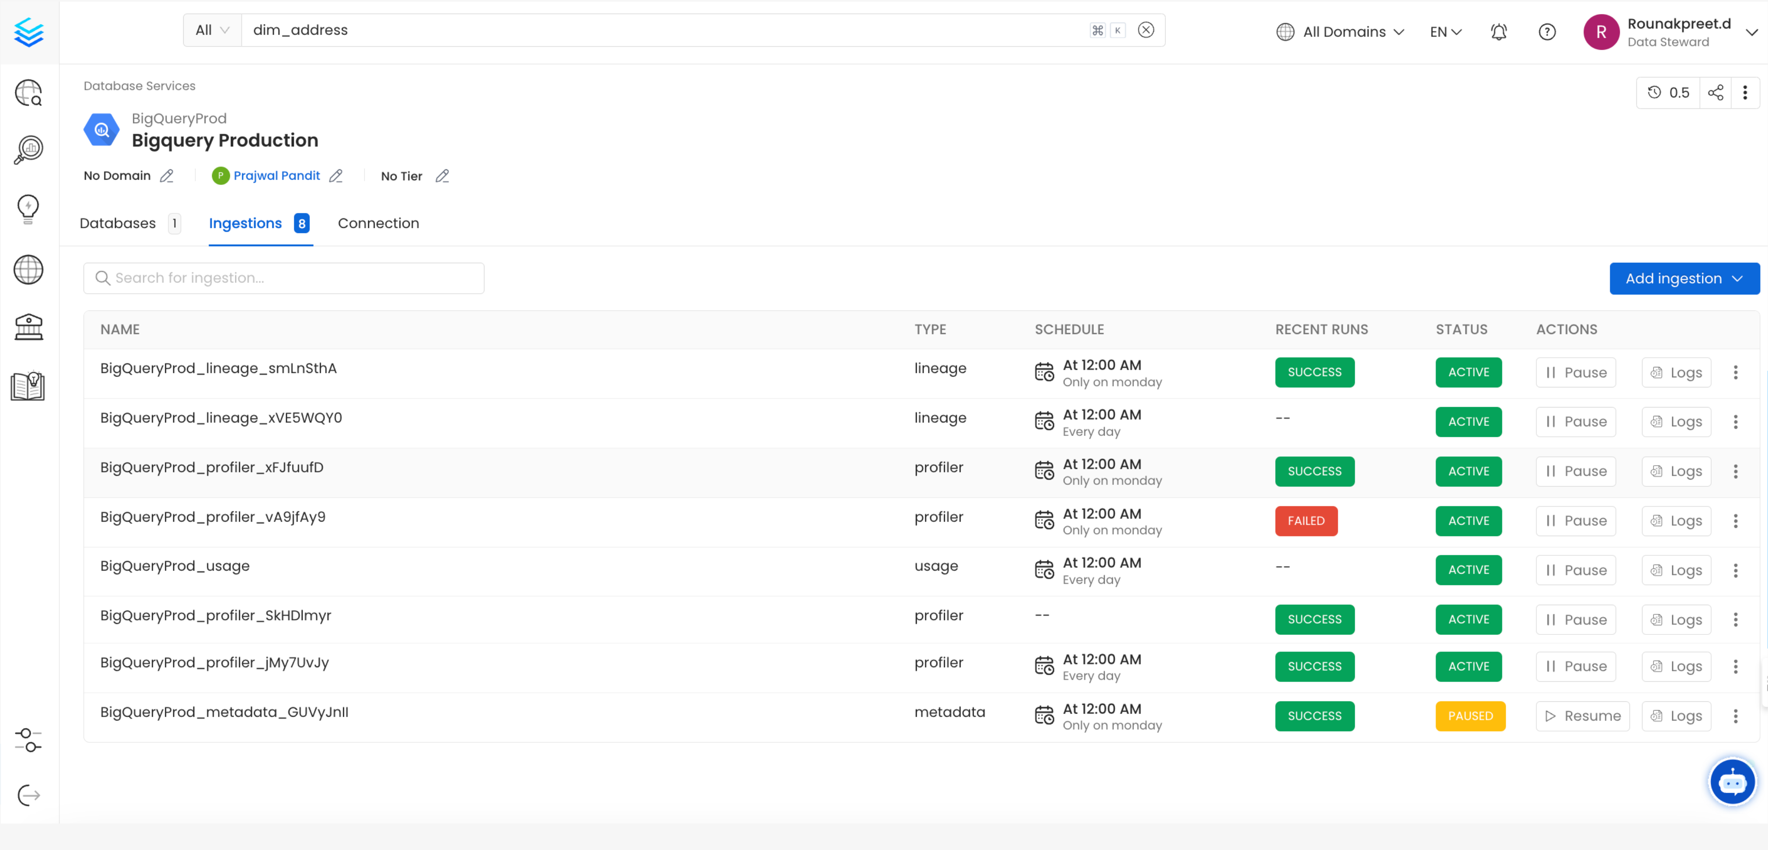The height and width of the screenshot is (850, 1768).
Task: Pause the BigQueryProd_lineage_smLnSthA ingestion
Action: pyautogui.click(x=1576, y=372)
